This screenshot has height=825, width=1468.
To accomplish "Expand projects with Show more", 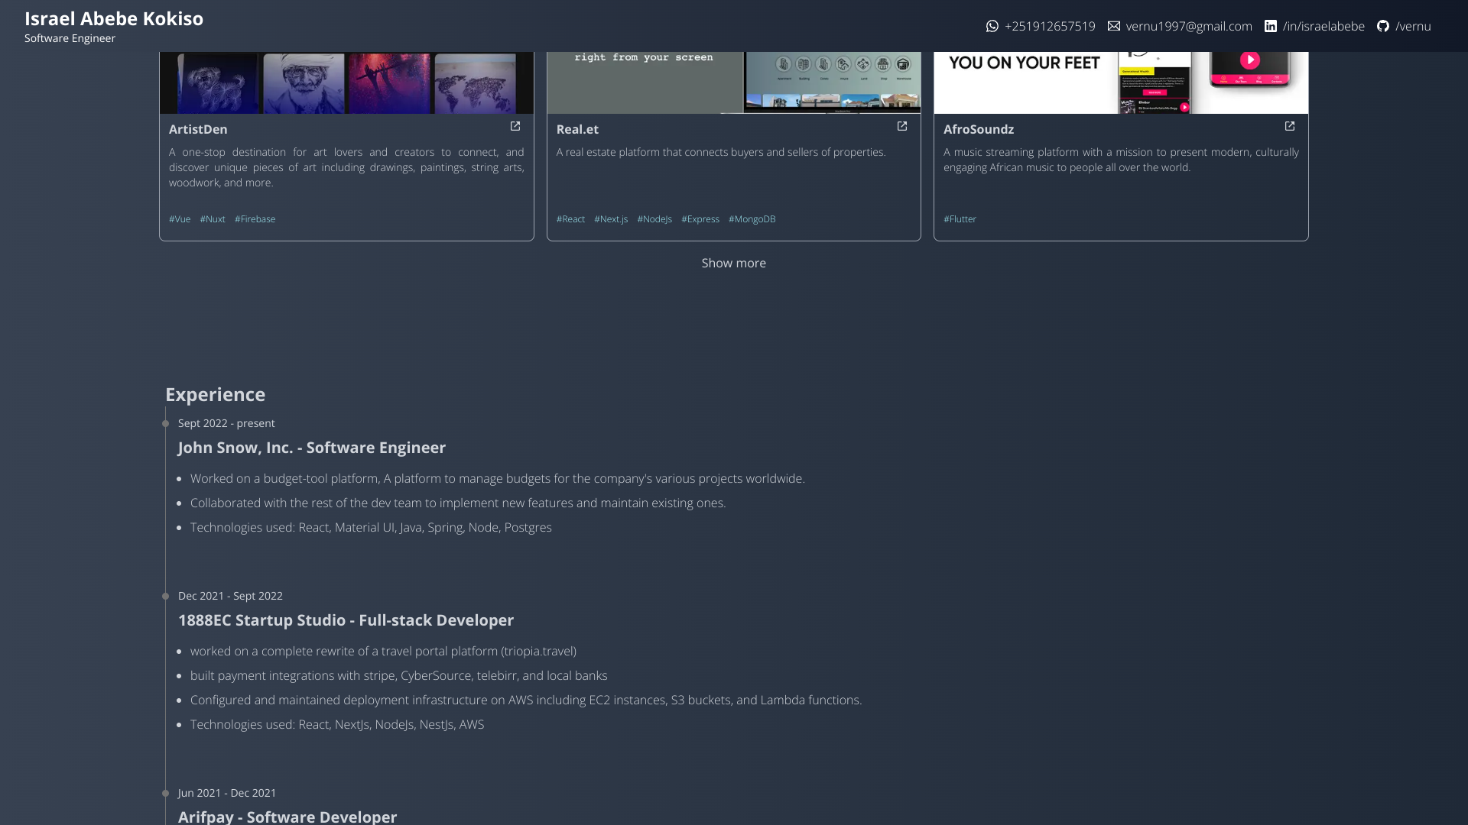I will (734, 263).
